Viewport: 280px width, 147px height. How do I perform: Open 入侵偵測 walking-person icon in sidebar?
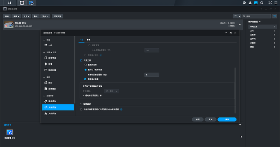(46, 114)
